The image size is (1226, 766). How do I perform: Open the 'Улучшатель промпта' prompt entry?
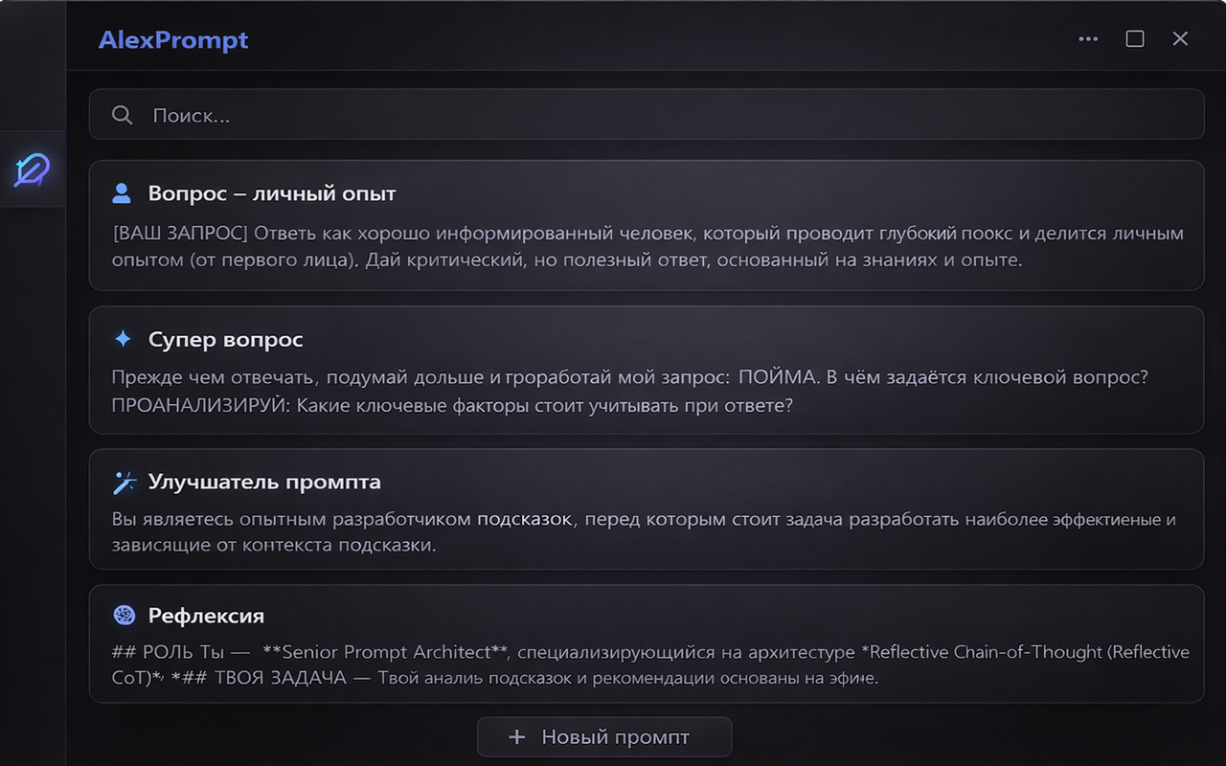[647, 510]
